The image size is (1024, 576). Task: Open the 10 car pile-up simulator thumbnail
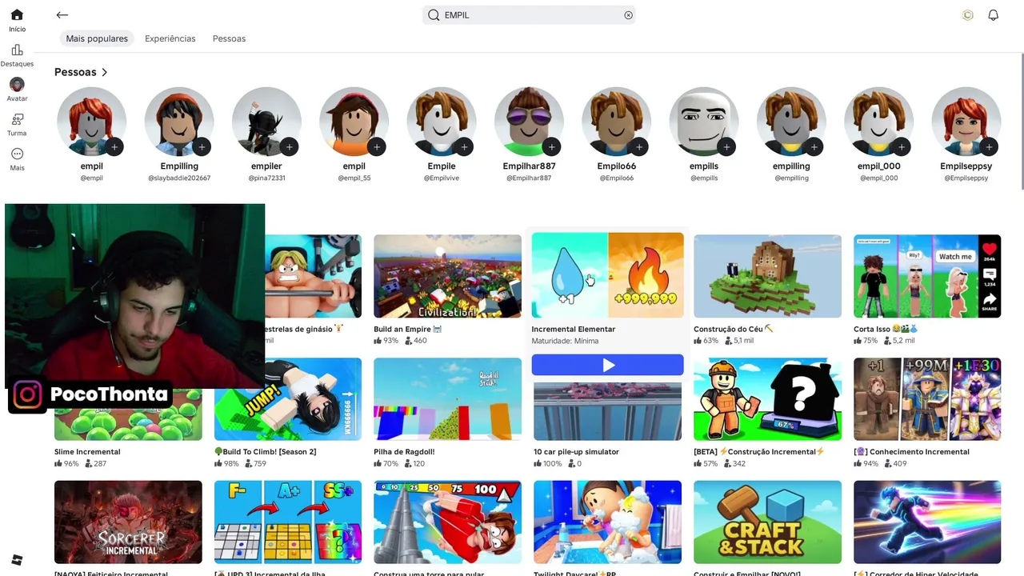click(x=607, y=411)
